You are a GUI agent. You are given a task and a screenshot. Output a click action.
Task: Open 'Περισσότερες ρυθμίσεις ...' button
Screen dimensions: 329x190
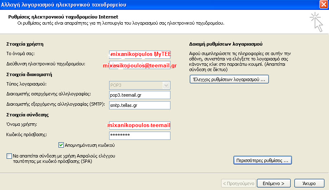(x=262, y=160)
